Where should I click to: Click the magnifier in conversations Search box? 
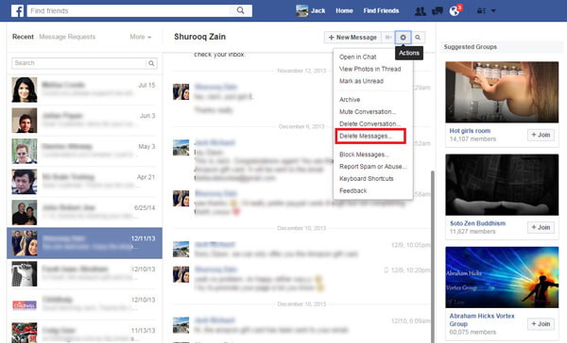coord(151,63)
